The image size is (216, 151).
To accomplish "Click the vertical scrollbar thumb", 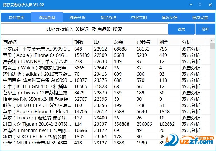I will tap(212, 46).
